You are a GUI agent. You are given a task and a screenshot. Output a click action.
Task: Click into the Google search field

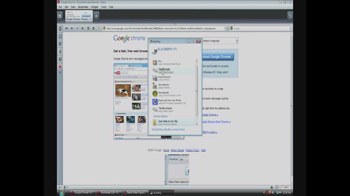261,28
